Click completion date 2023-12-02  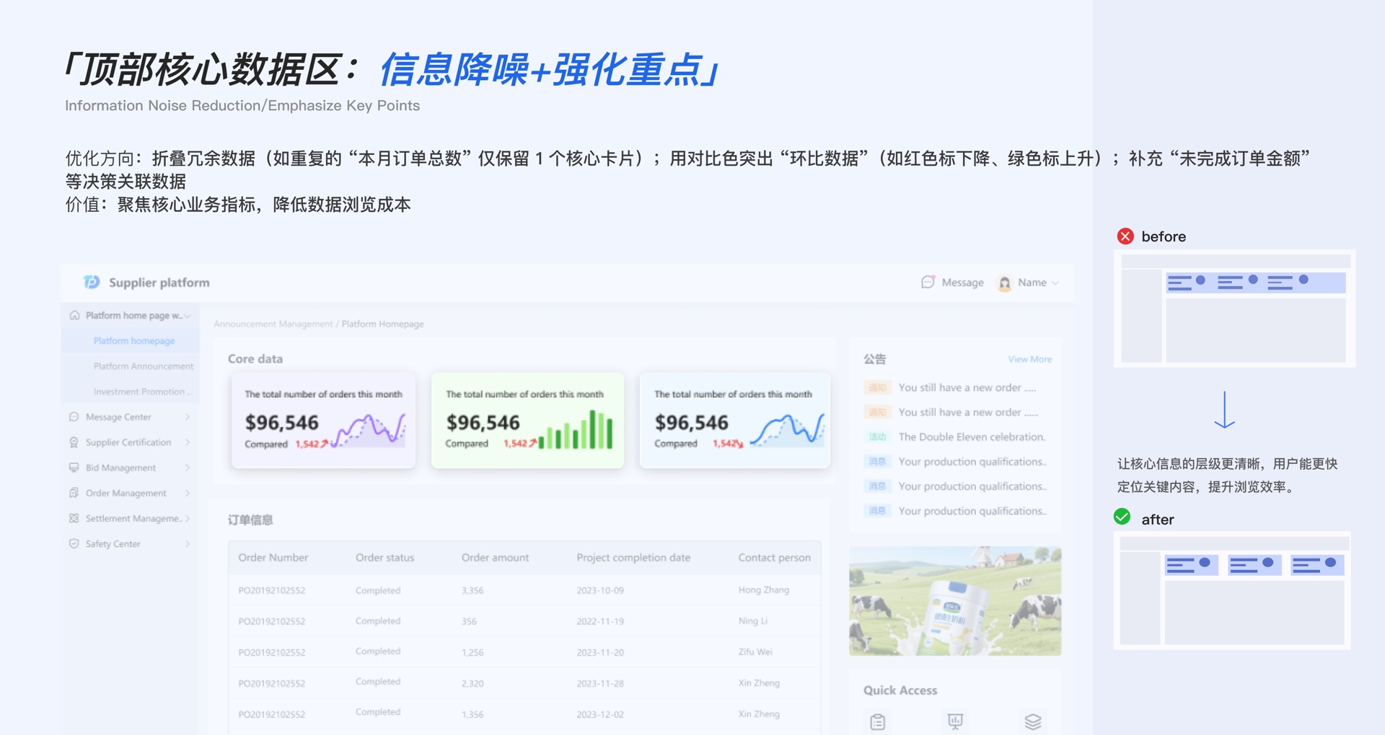[600, 714]
